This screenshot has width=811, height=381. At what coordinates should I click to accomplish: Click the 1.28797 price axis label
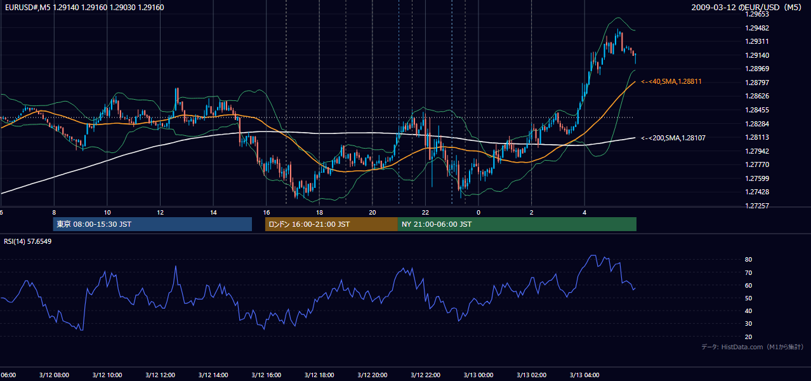tap(758, 83)
